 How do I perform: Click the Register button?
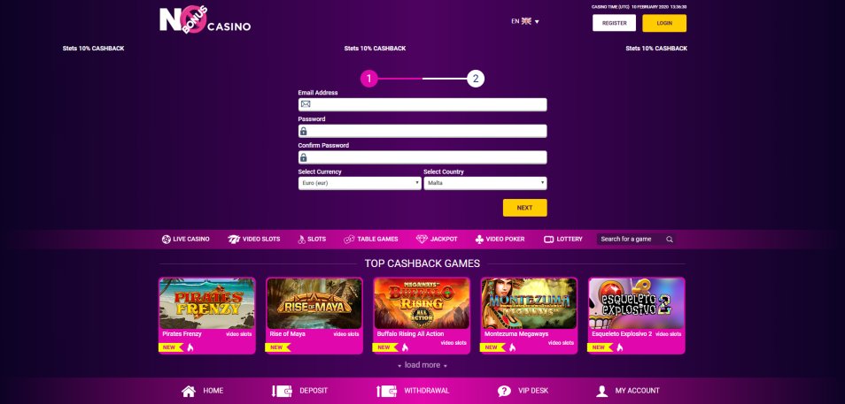click(x=615, y=23)
